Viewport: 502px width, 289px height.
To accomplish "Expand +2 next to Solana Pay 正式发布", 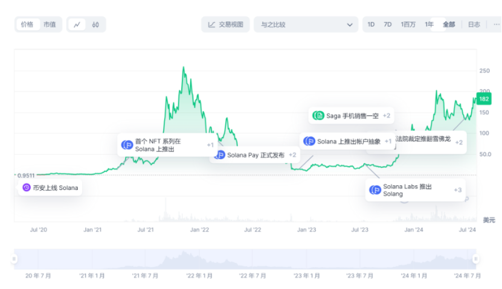I will [292, 154].
